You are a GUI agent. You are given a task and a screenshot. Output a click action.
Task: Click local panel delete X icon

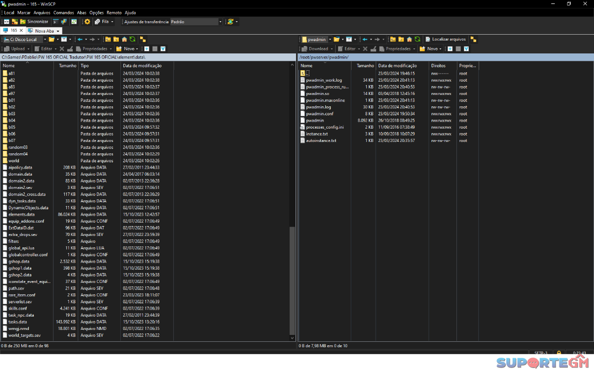pos(62,49)
